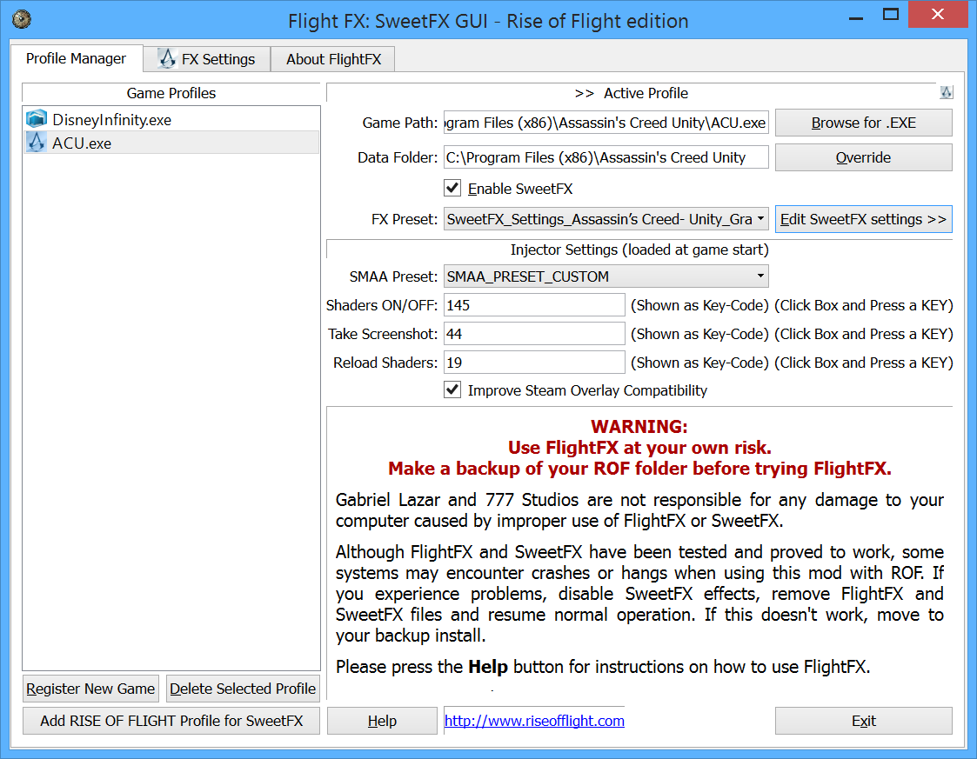The height and width of the screenshot is (759, 977).
Task: Click Register New Game button
Action: [x=90, y=689]
